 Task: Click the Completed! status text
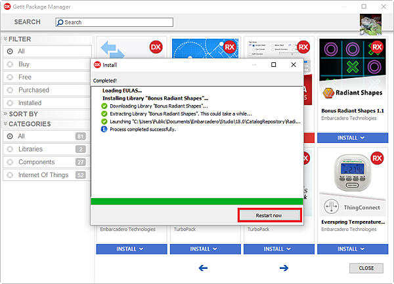[x=105, y=81]
